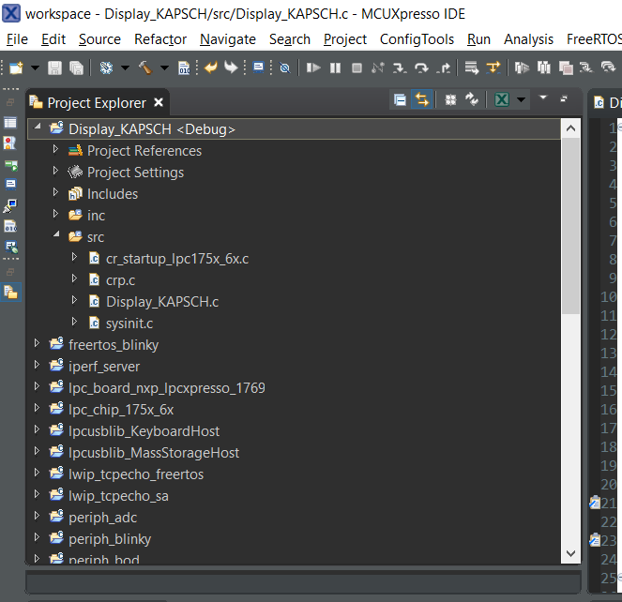Viewport: 622px width, 602px height.
Task: Click the filter grid icon in Project Explorer
Action: 450,100
